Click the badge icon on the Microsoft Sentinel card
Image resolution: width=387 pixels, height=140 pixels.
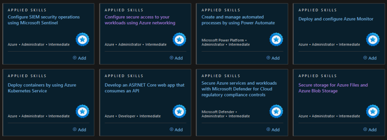(82, 39)
